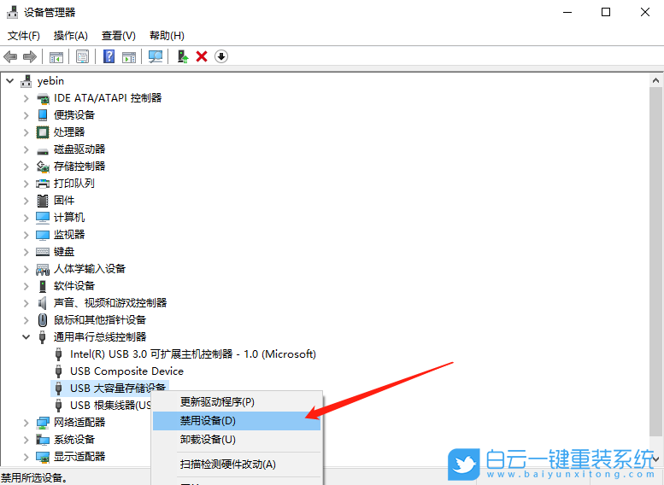This screenshot has height=485, width=664.
Task: Click the scan for hardware changes monitor icon
Action: point(156,56)
